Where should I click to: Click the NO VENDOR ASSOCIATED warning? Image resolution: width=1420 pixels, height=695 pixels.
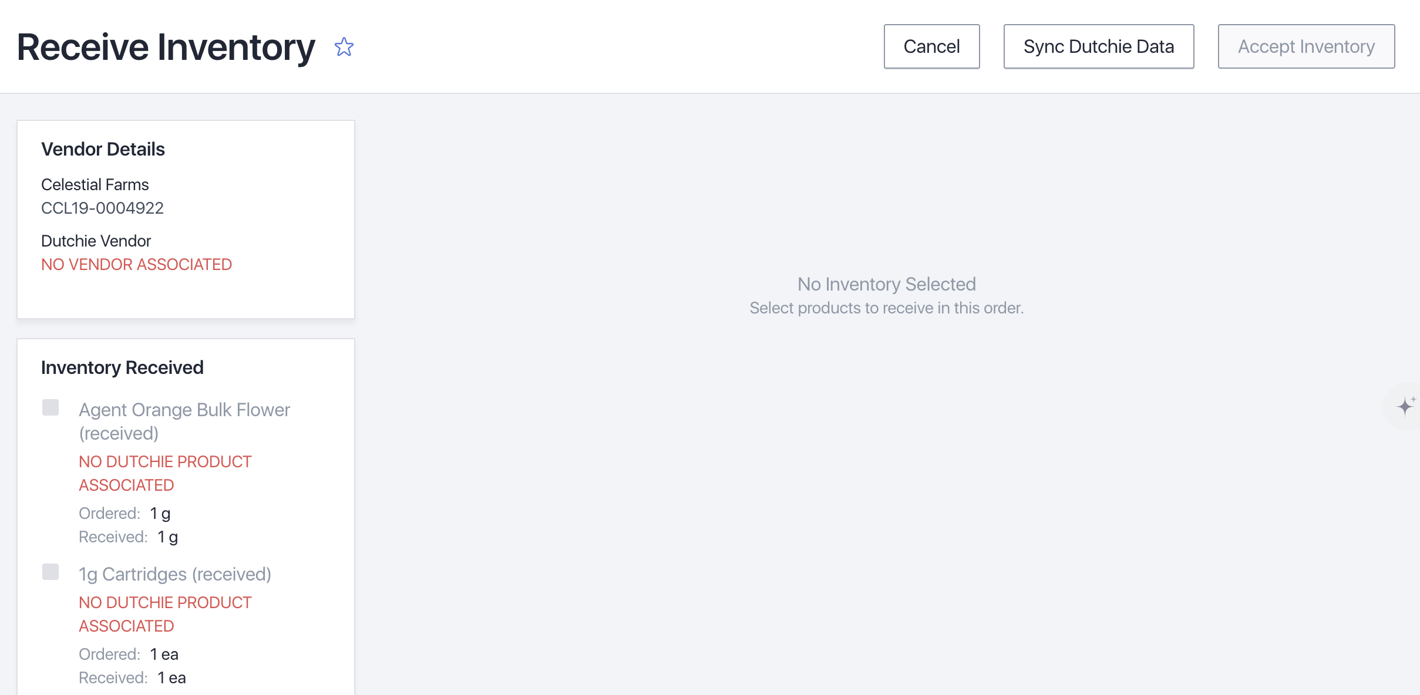136,264
